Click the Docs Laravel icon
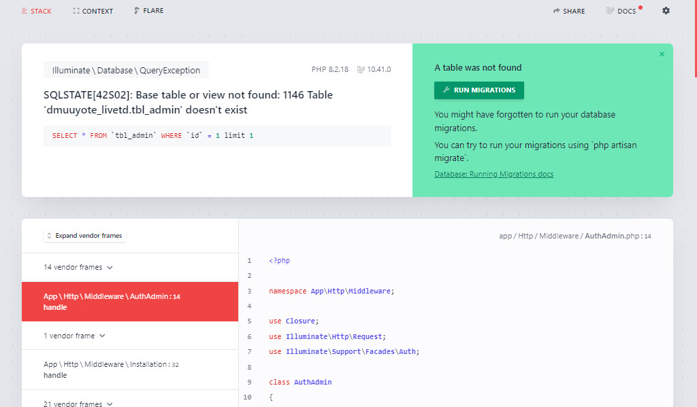 point(610,11)
